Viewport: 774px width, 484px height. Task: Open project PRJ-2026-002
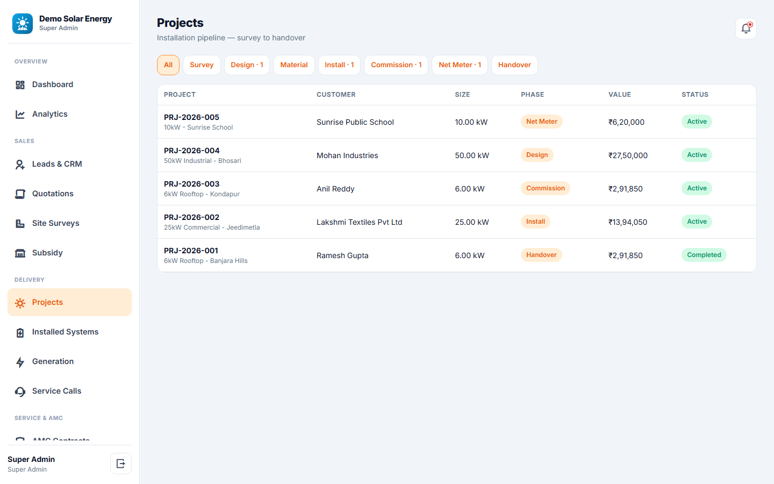click(x=457, y=222)
